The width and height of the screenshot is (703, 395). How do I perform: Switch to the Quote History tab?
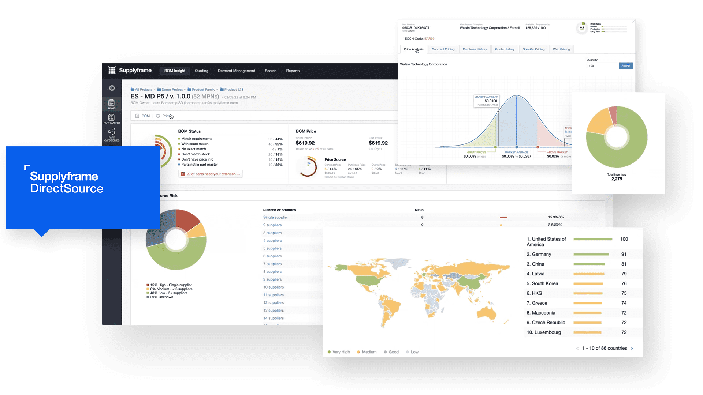coord(505,49)
